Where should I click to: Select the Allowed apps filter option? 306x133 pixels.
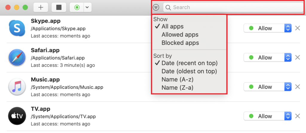[180, 35]
